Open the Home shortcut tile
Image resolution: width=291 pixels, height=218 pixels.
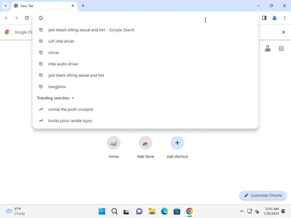[114, 147]
